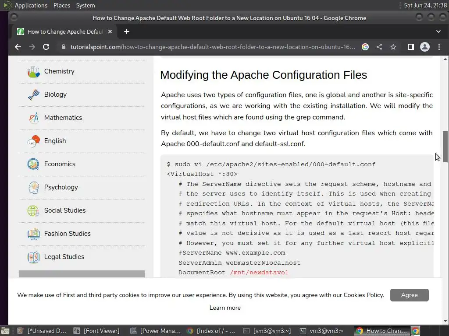
Task: Open the Biology category link
Action: (x=55, y=94)
